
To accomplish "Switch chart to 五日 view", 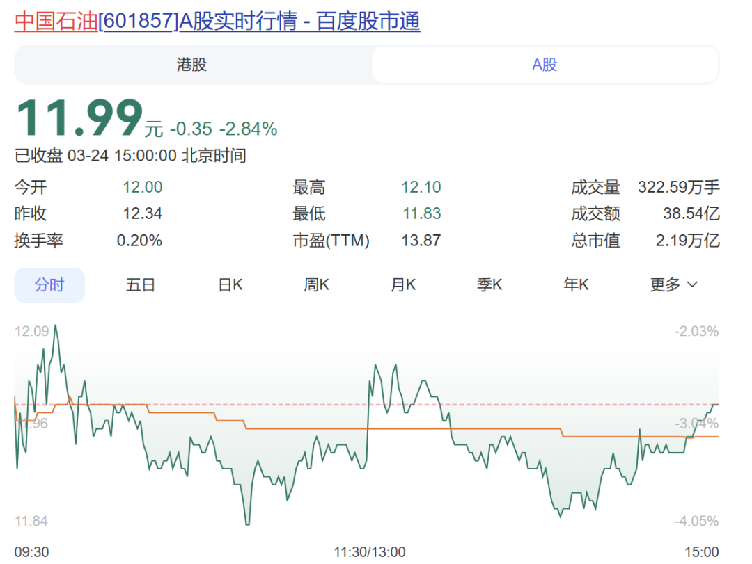I will [x=140, y=285].
